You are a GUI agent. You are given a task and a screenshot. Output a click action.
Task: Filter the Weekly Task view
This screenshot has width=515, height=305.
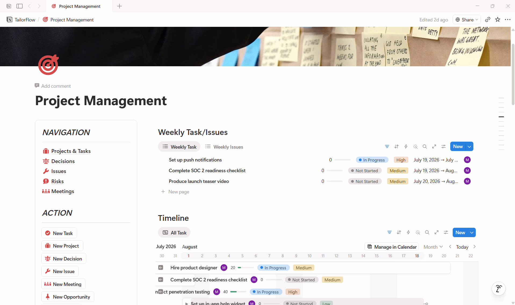(387, 146)
